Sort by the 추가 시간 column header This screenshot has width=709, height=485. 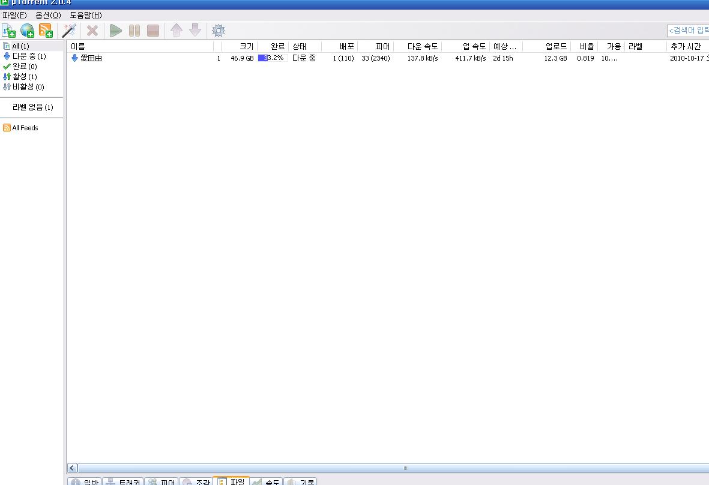(688, 47)
